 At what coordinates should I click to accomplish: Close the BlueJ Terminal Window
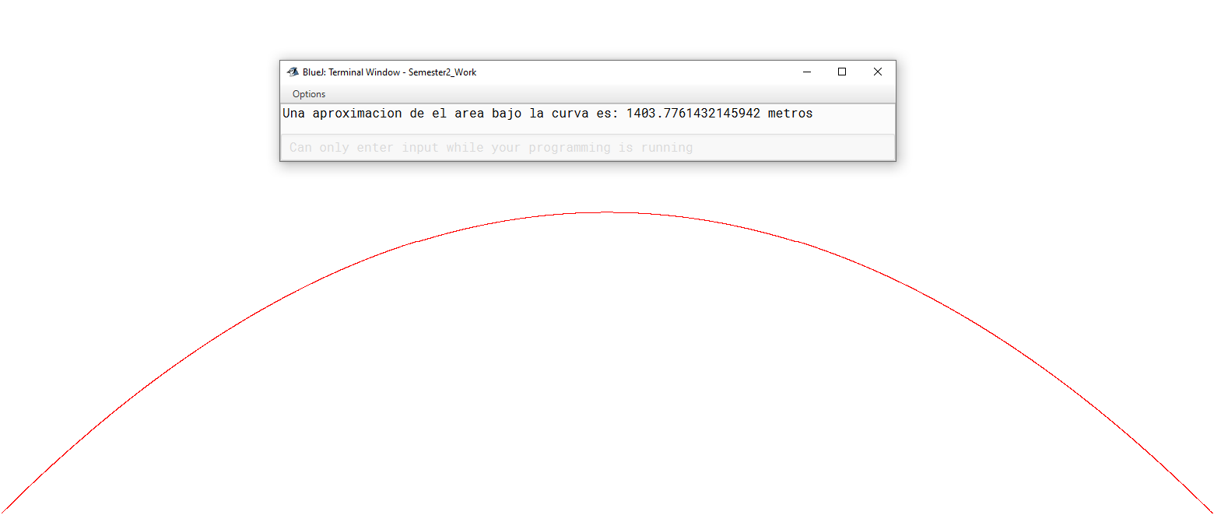tap(878, 72)
